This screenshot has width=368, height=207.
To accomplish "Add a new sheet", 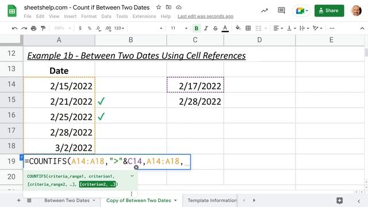I will coord(18,201).
